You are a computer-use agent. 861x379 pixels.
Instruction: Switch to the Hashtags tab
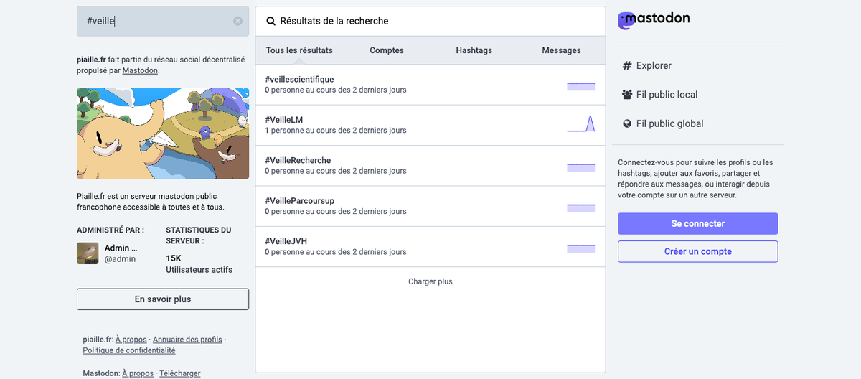[474, 50]
